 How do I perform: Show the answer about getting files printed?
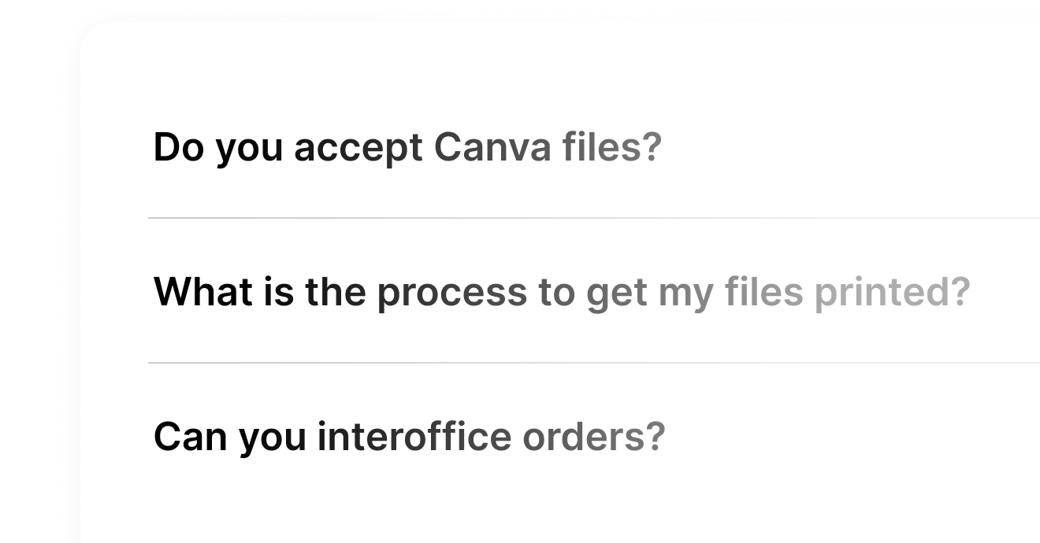pyautogui.click(x=561, y=293)
